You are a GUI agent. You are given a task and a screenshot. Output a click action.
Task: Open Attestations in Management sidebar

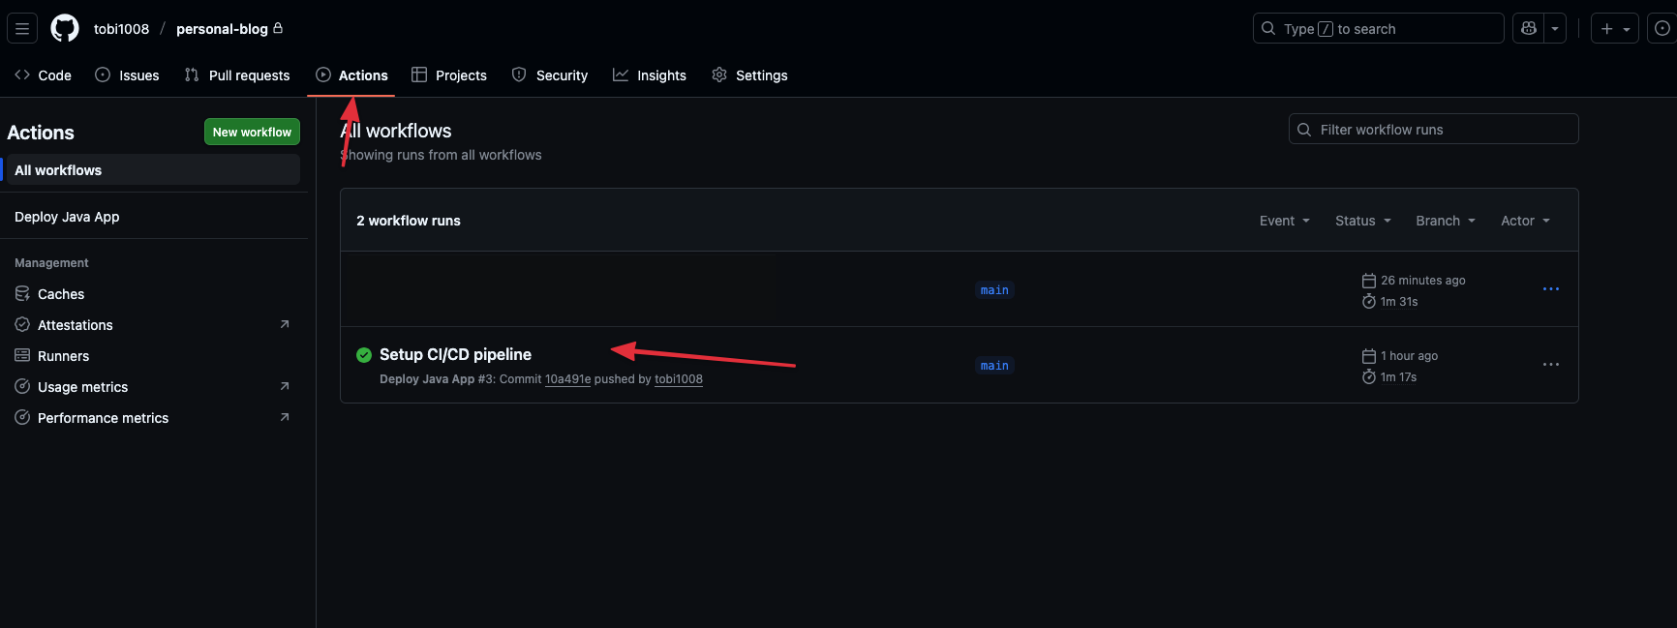click(x=76, y=325)
